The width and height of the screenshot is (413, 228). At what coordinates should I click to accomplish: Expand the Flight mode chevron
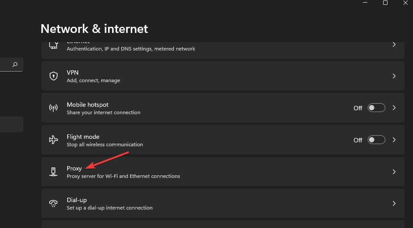(x=394, y=140)
